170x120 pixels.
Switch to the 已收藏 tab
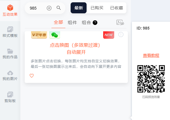pyautogui.click(x=117, y=8)
